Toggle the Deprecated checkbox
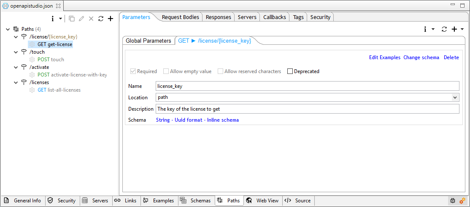This screenshot has width=470, height=207. point(290,71)
